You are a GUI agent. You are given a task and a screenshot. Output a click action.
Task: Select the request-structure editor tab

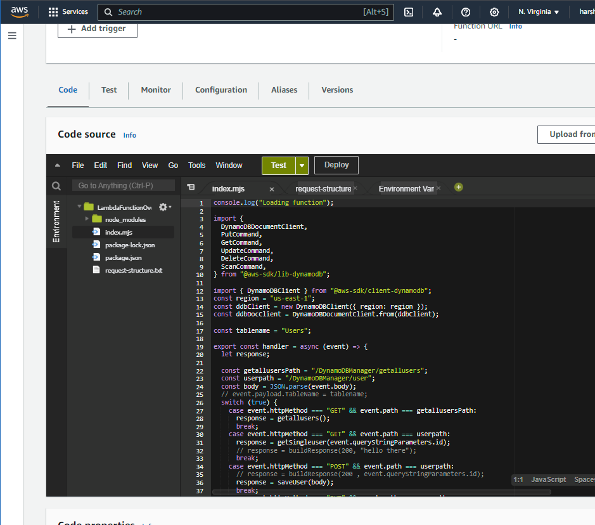tap(324, 188)
